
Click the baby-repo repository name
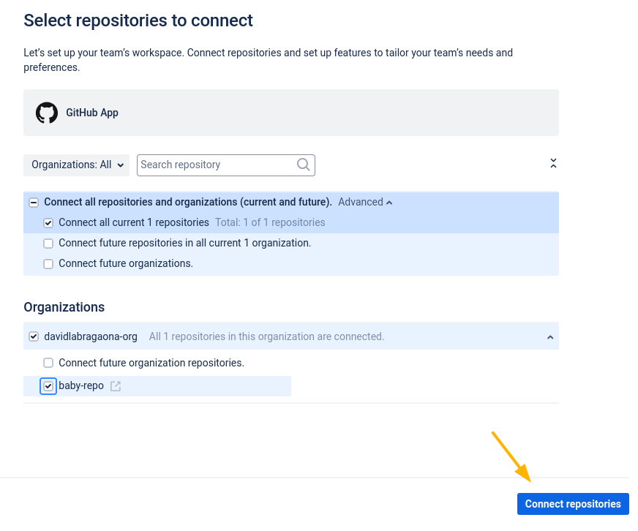(x=81, y=385)
